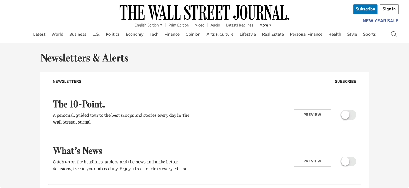Open the Audio link
The height and width of the screenshot is (188, 409).
(x=215, y=25)
